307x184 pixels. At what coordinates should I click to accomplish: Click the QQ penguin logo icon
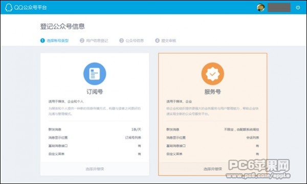pos(9,8)
